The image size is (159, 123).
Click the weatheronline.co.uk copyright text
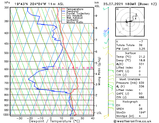(x=132, y=121)
